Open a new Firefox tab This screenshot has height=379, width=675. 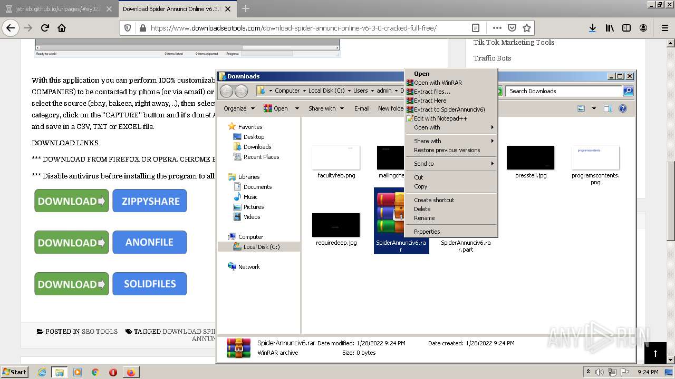click(246, 8)
